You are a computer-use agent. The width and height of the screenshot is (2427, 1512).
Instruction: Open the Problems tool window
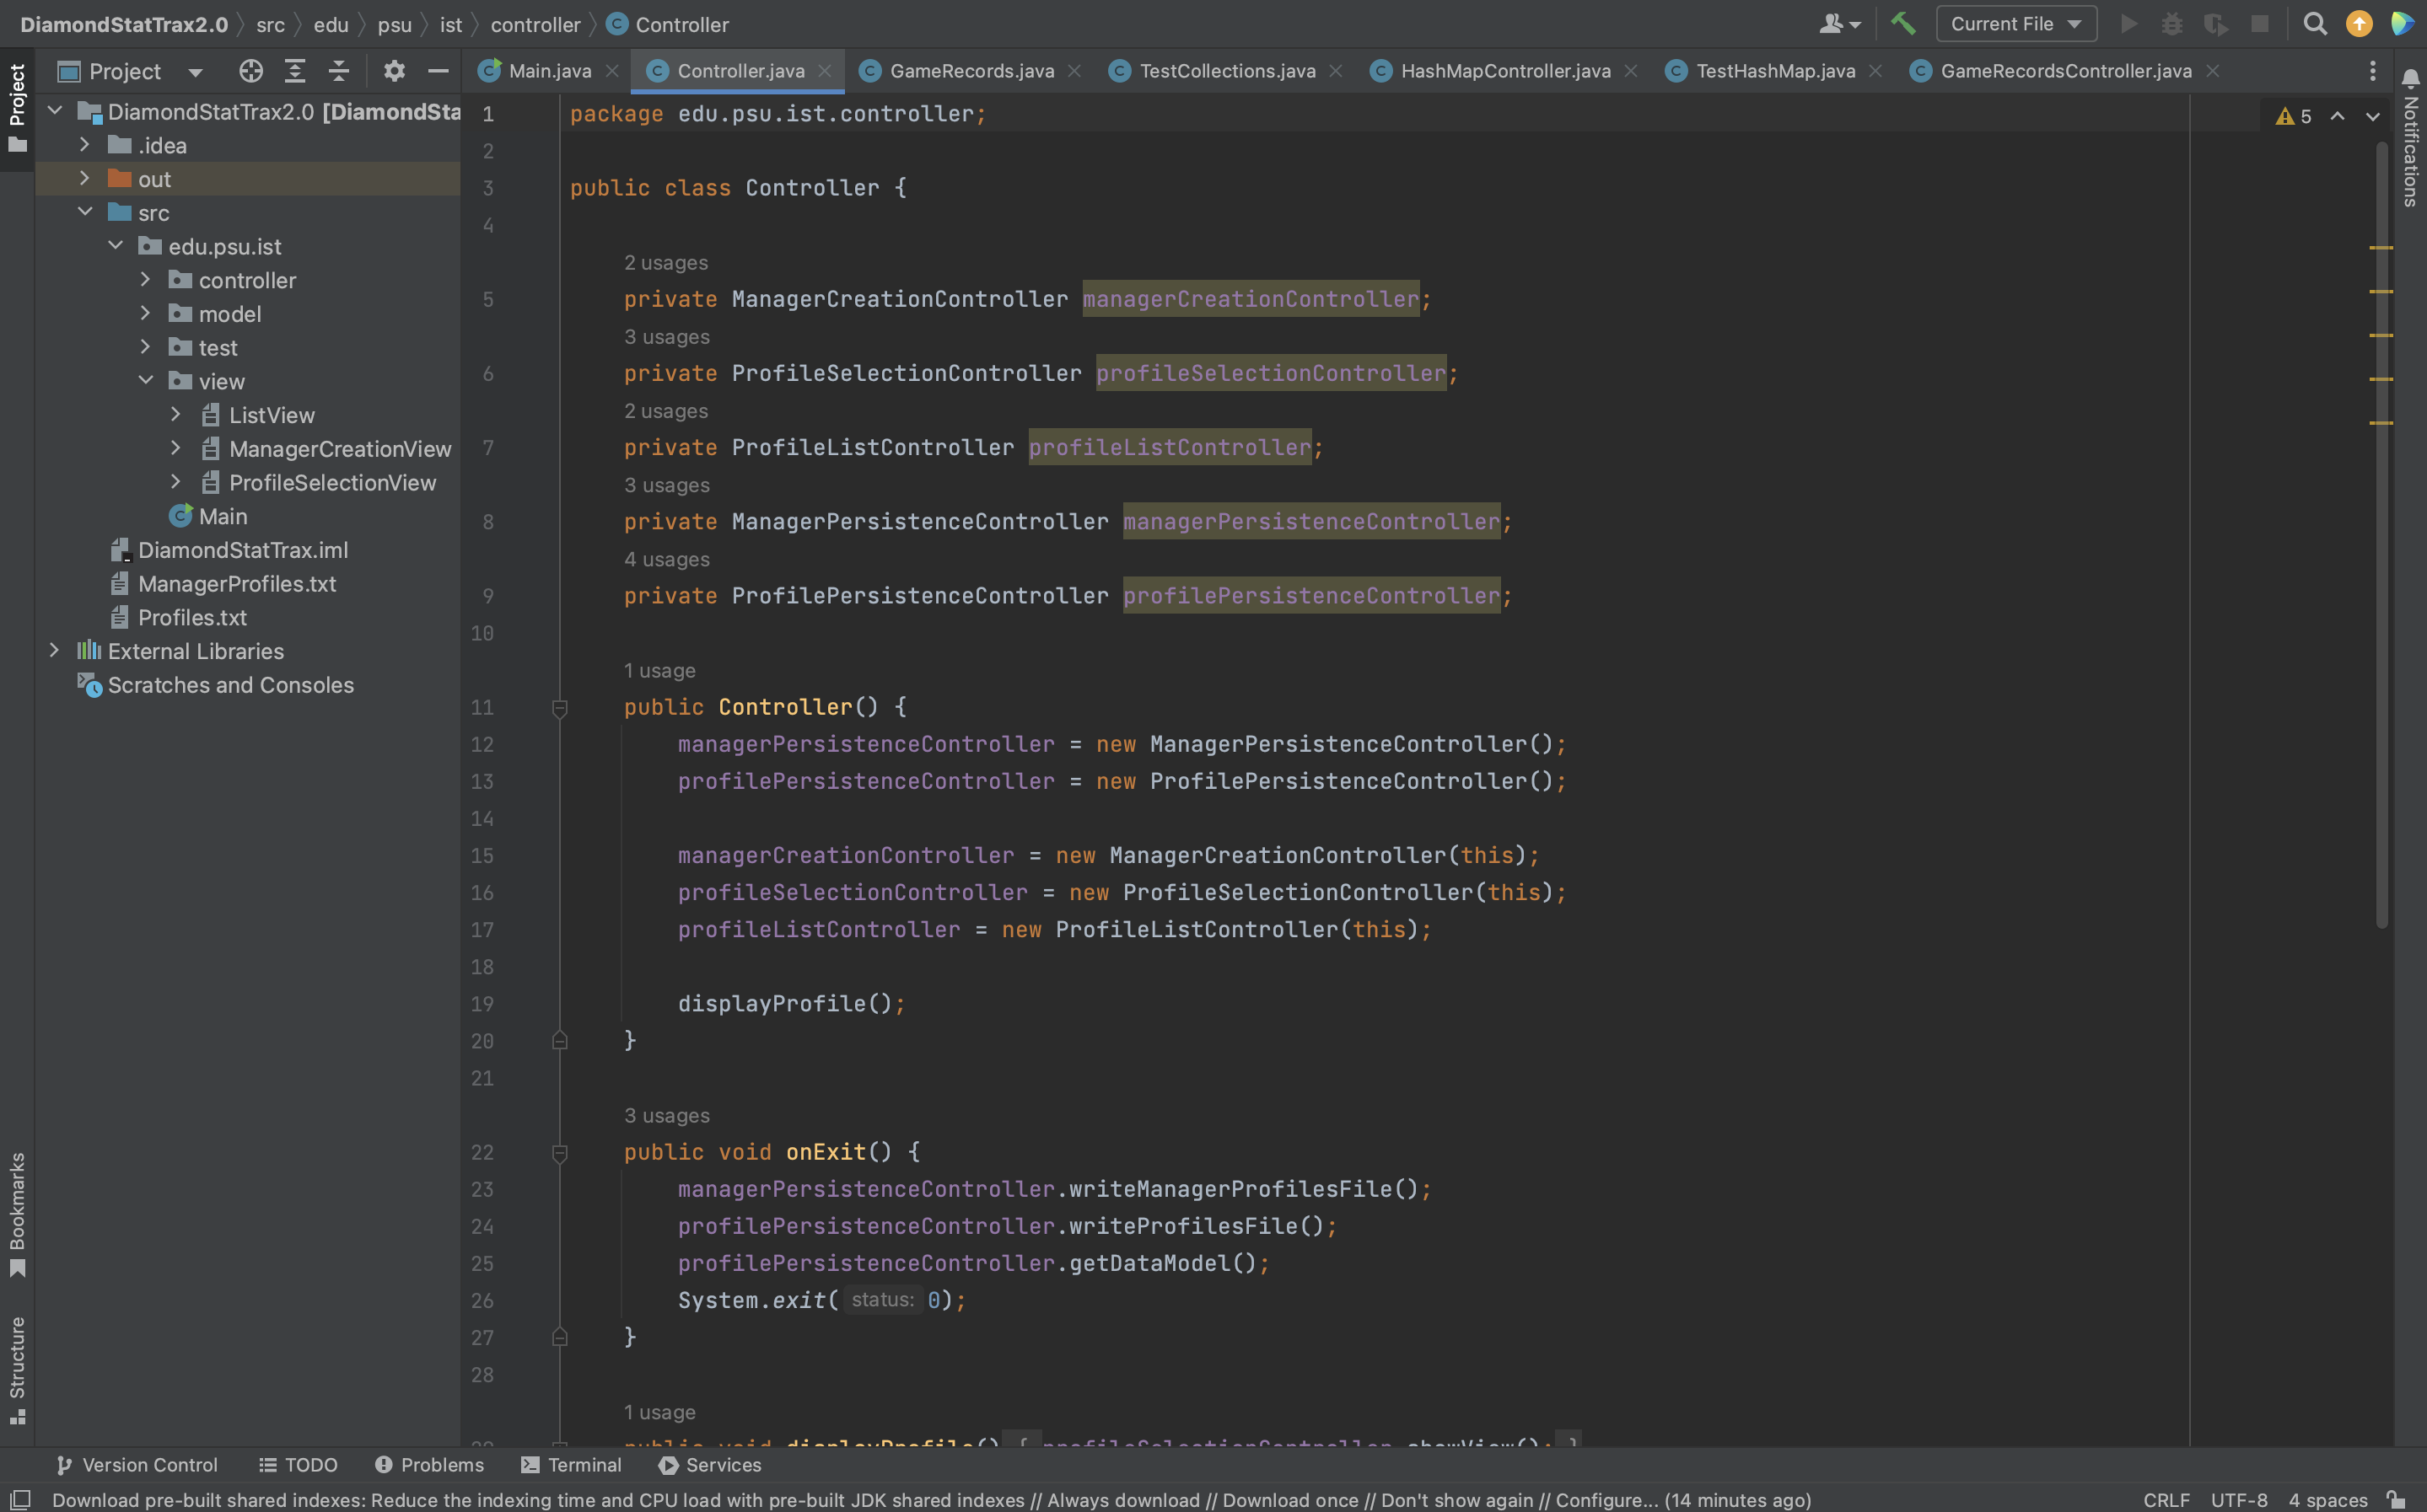(429, 1465)
